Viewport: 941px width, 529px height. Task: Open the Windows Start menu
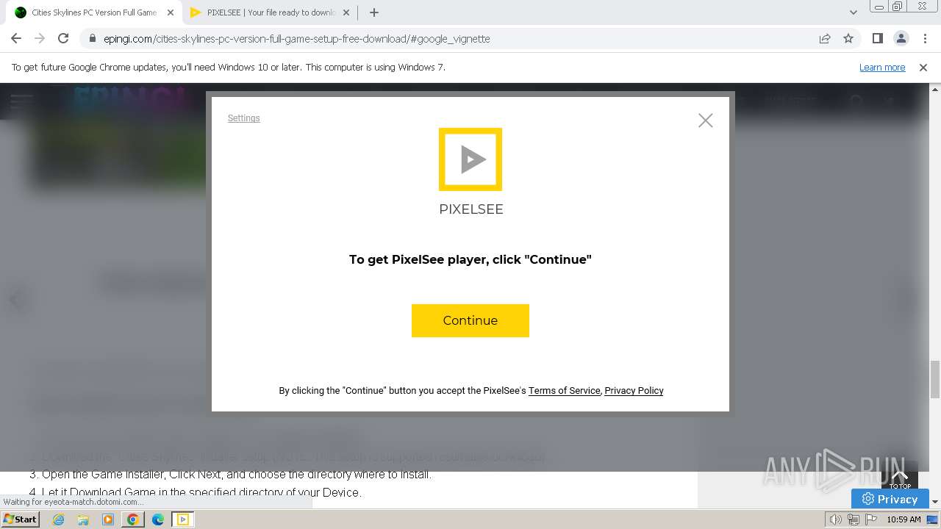[21, 519]
